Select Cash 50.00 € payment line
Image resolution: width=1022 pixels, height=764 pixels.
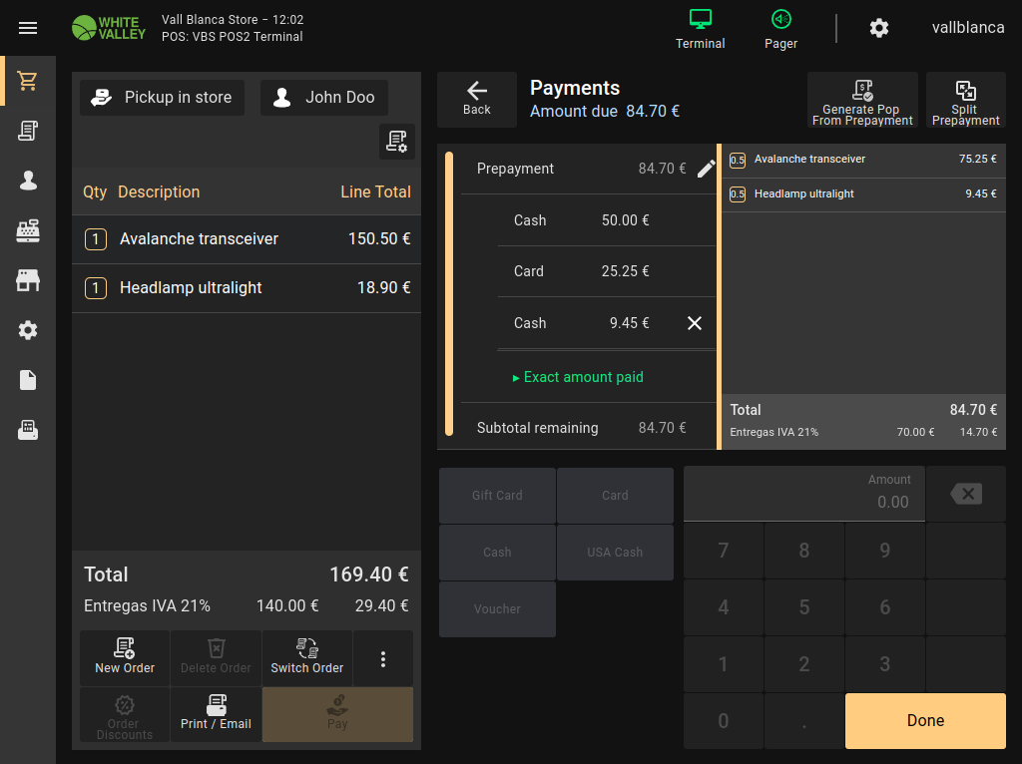[x=606, y=220]
